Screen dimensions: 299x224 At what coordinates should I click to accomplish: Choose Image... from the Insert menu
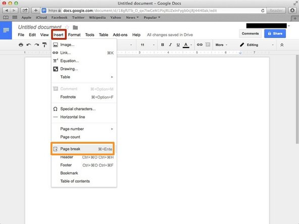click(84, 45)
